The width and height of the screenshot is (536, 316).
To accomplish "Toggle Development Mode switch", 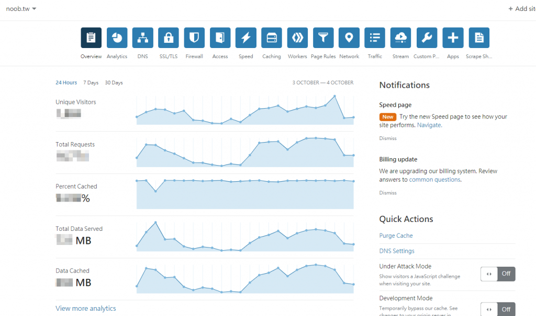I will (x=498, y=309).
